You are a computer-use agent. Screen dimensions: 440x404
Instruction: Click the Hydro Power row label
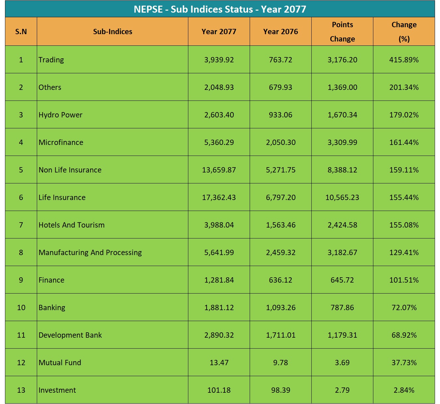[x=60, y=115]
